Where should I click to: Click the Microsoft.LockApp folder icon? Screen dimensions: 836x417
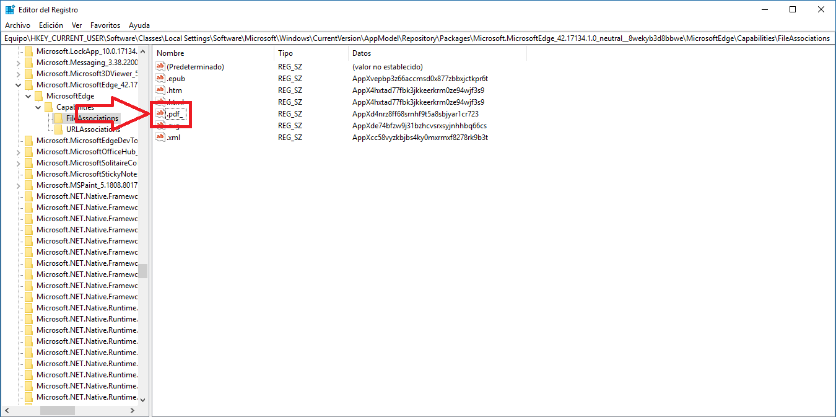click(29, 51)
